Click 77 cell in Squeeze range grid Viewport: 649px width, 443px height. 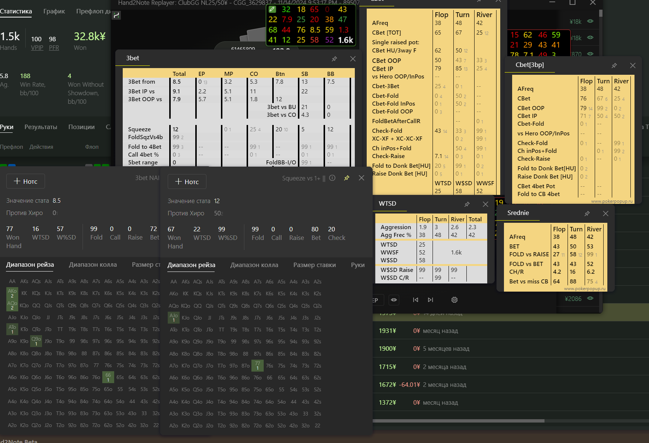tap(258, 366)
